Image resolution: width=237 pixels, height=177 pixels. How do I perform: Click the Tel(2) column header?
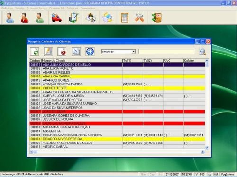point(153,60)
